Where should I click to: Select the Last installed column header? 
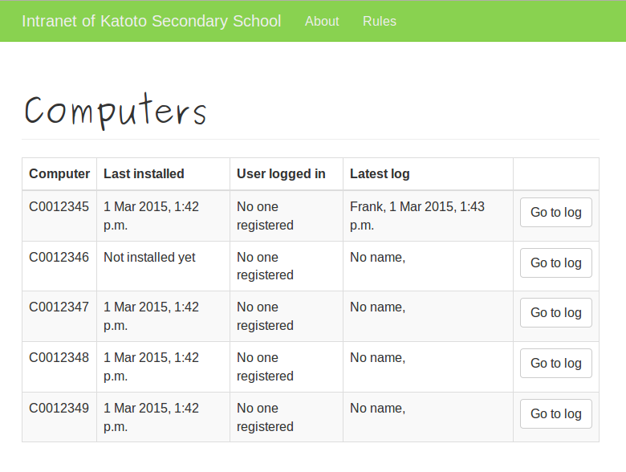pyautogui.click(x=144, y=173)
